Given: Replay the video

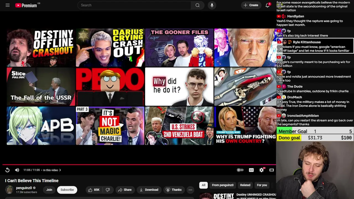Looking at the screenshot, I should click(7, 170).
